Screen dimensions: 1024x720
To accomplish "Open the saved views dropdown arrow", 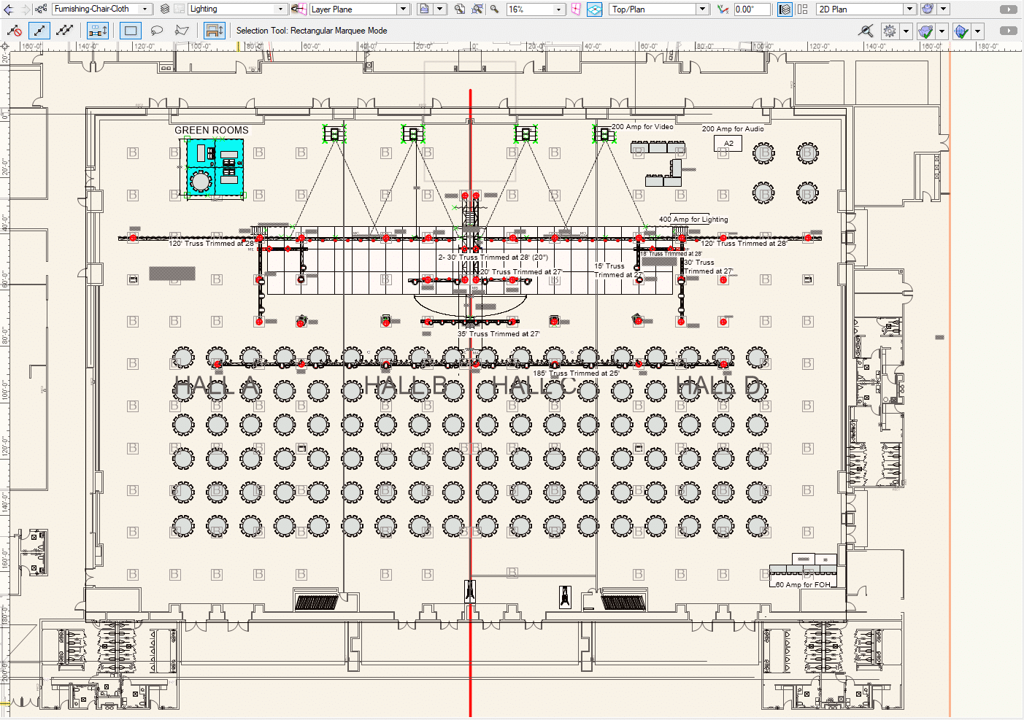I will pos(440,9).
